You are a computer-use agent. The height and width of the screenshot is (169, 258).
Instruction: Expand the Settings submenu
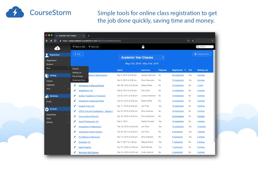58,122
